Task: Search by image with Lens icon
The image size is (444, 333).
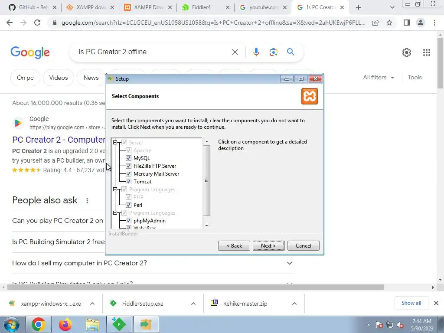Action: coord(273,52)
